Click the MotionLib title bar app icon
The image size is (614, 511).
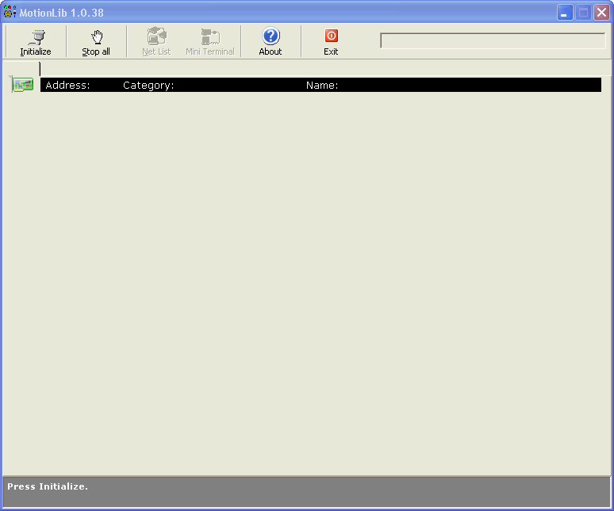pos(10,12)
